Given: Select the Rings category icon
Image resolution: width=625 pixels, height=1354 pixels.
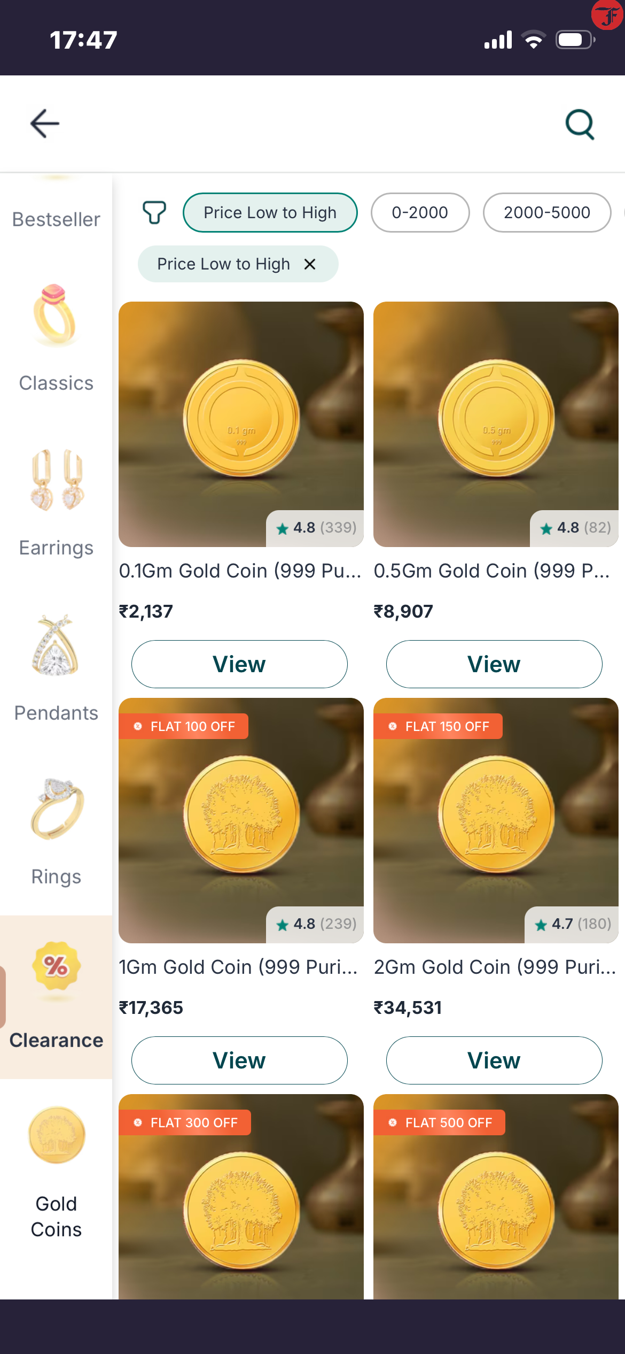Looking at the screenshot, I should 56,809.
